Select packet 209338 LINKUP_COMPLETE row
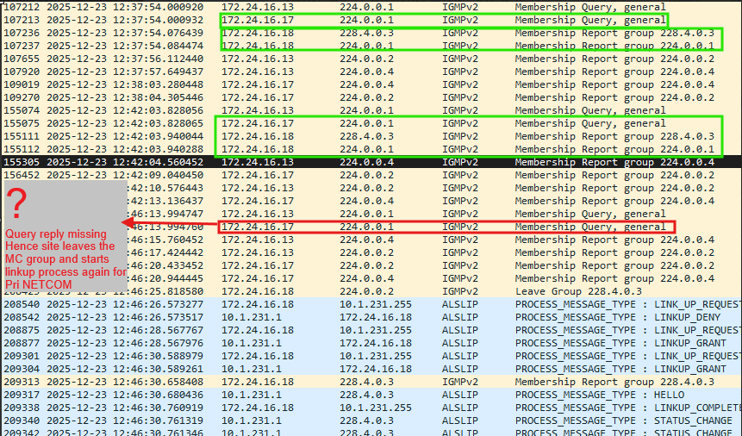Image resolution: width=742 pixels, height=436 pixels. [x=371, y=407]
